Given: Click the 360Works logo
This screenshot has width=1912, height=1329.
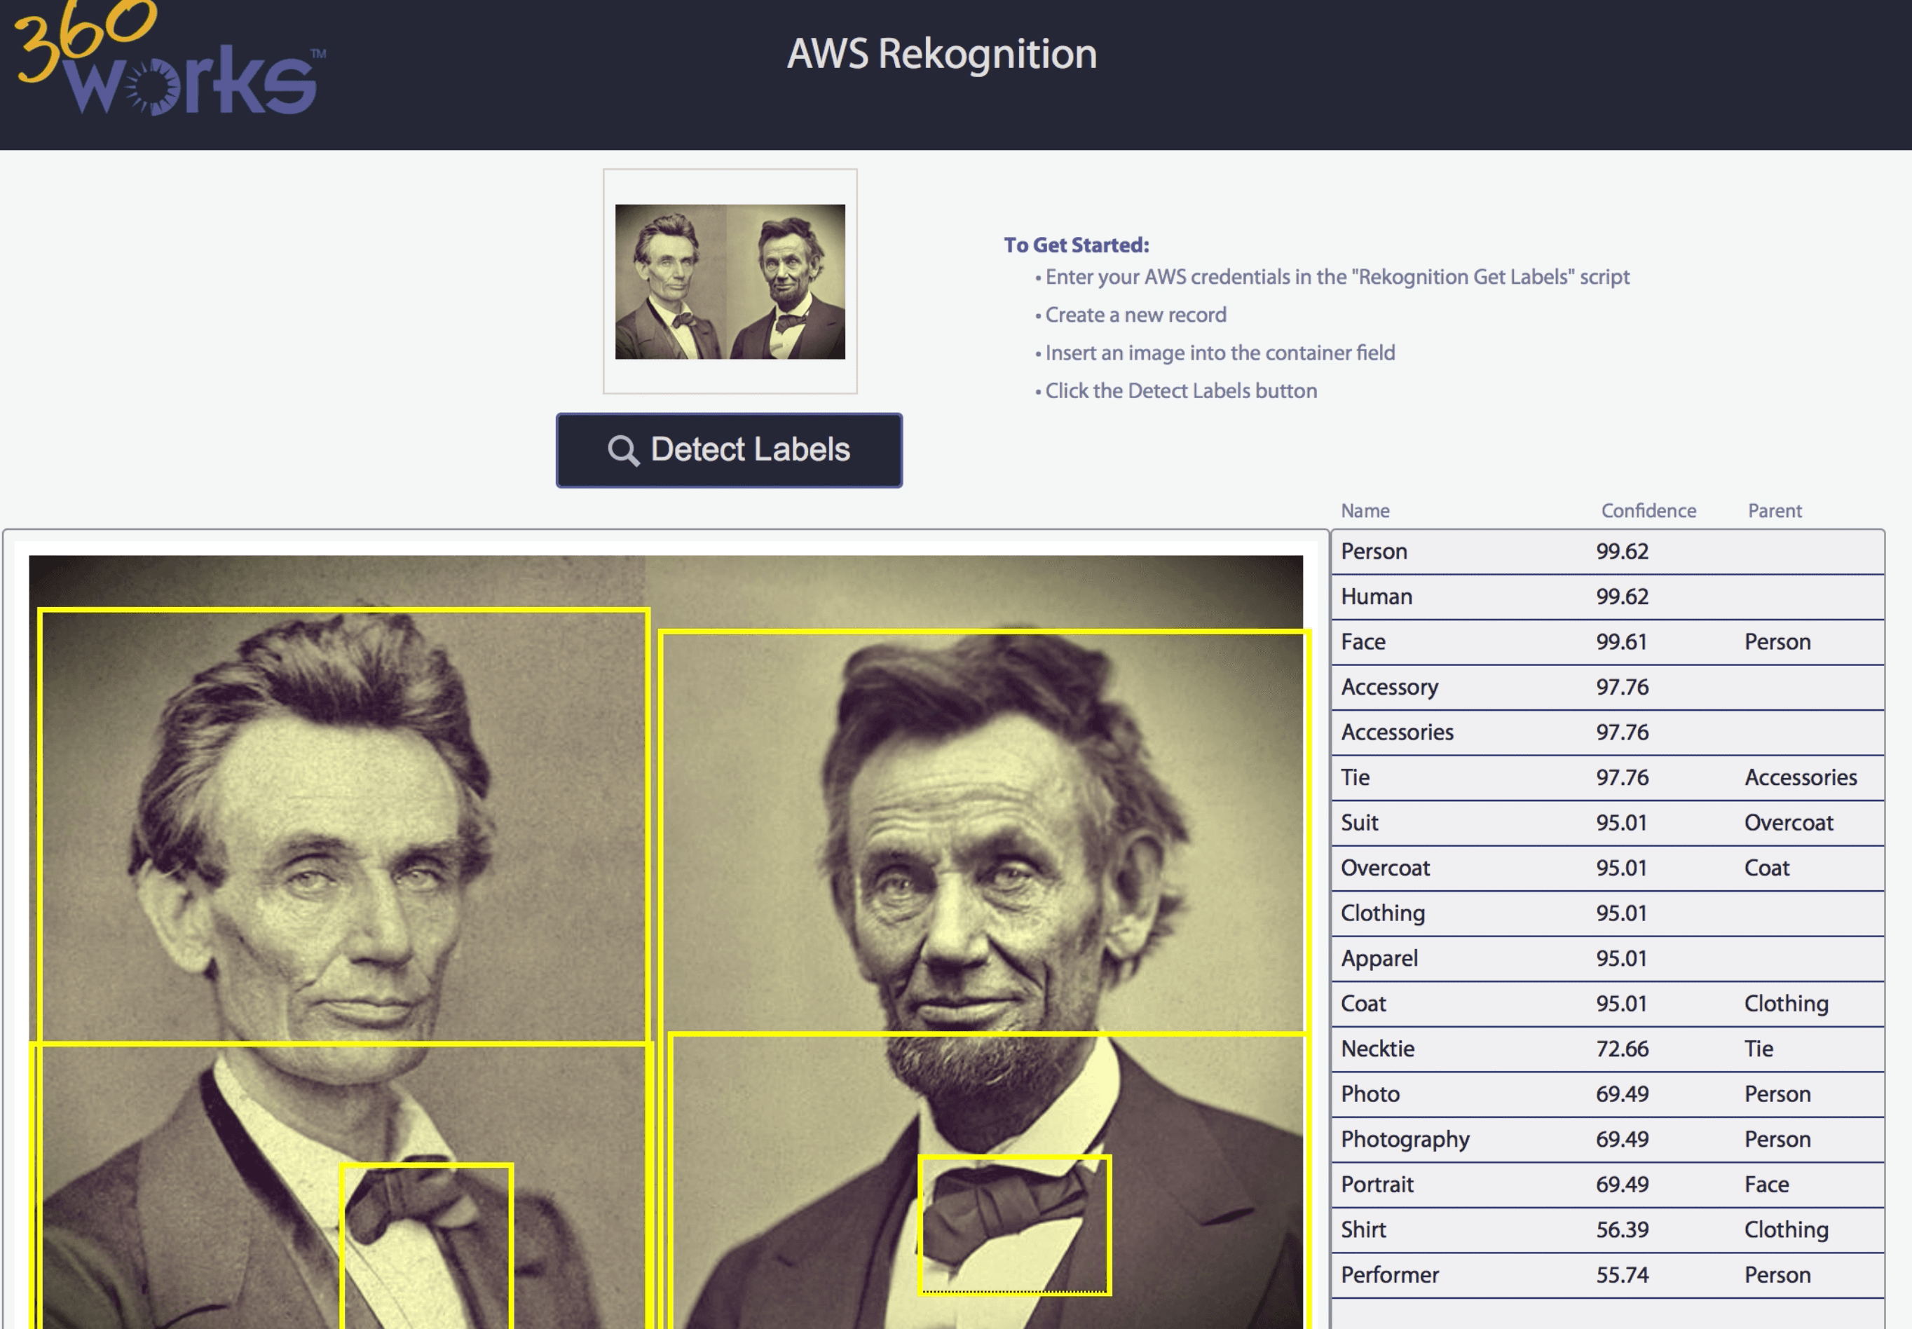Looking at the screenshot, I should click(169, 57).
